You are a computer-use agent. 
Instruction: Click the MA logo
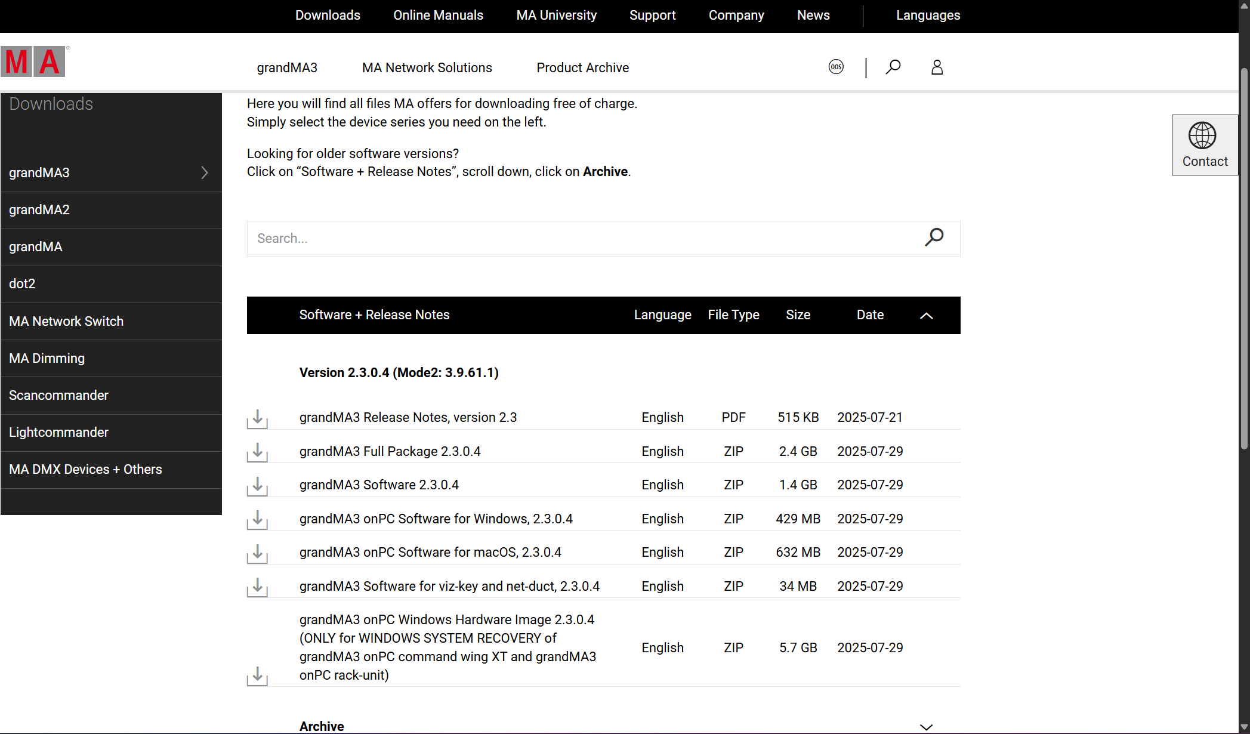pyautogui.click(x=34, y=61)
